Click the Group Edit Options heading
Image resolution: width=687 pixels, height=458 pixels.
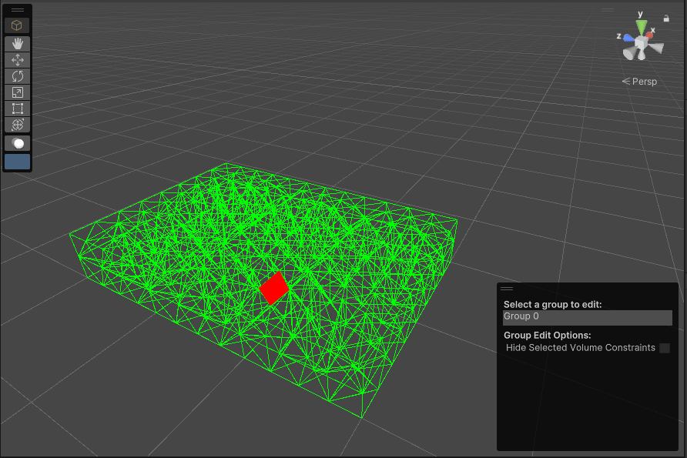(x=546, y=335)
